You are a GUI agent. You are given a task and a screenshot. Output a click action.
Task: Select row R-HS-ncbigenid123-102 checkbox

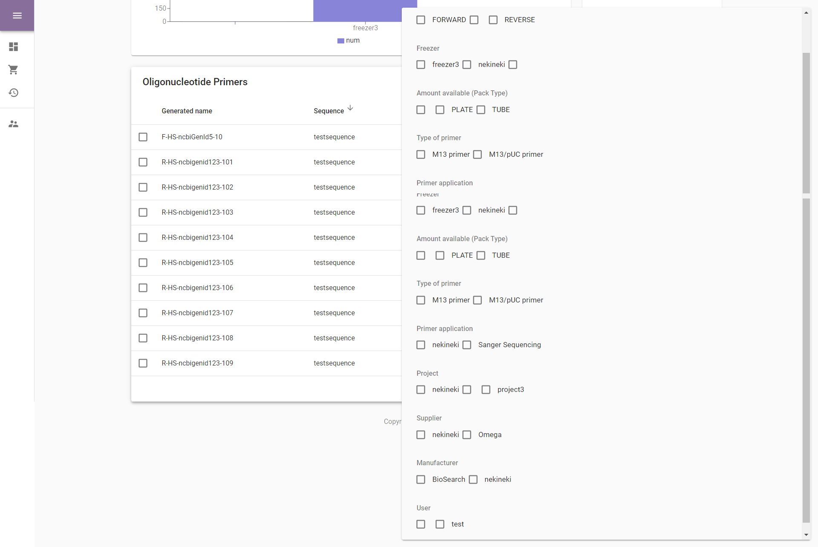click(143, 187)
